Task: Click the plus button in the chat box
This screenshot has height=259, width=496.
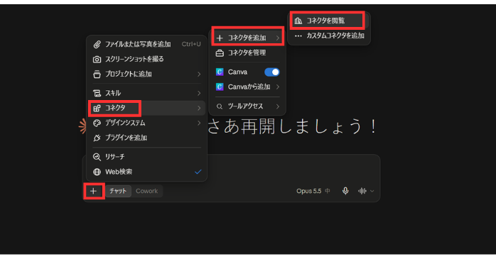Action: [x=93, y=191]
